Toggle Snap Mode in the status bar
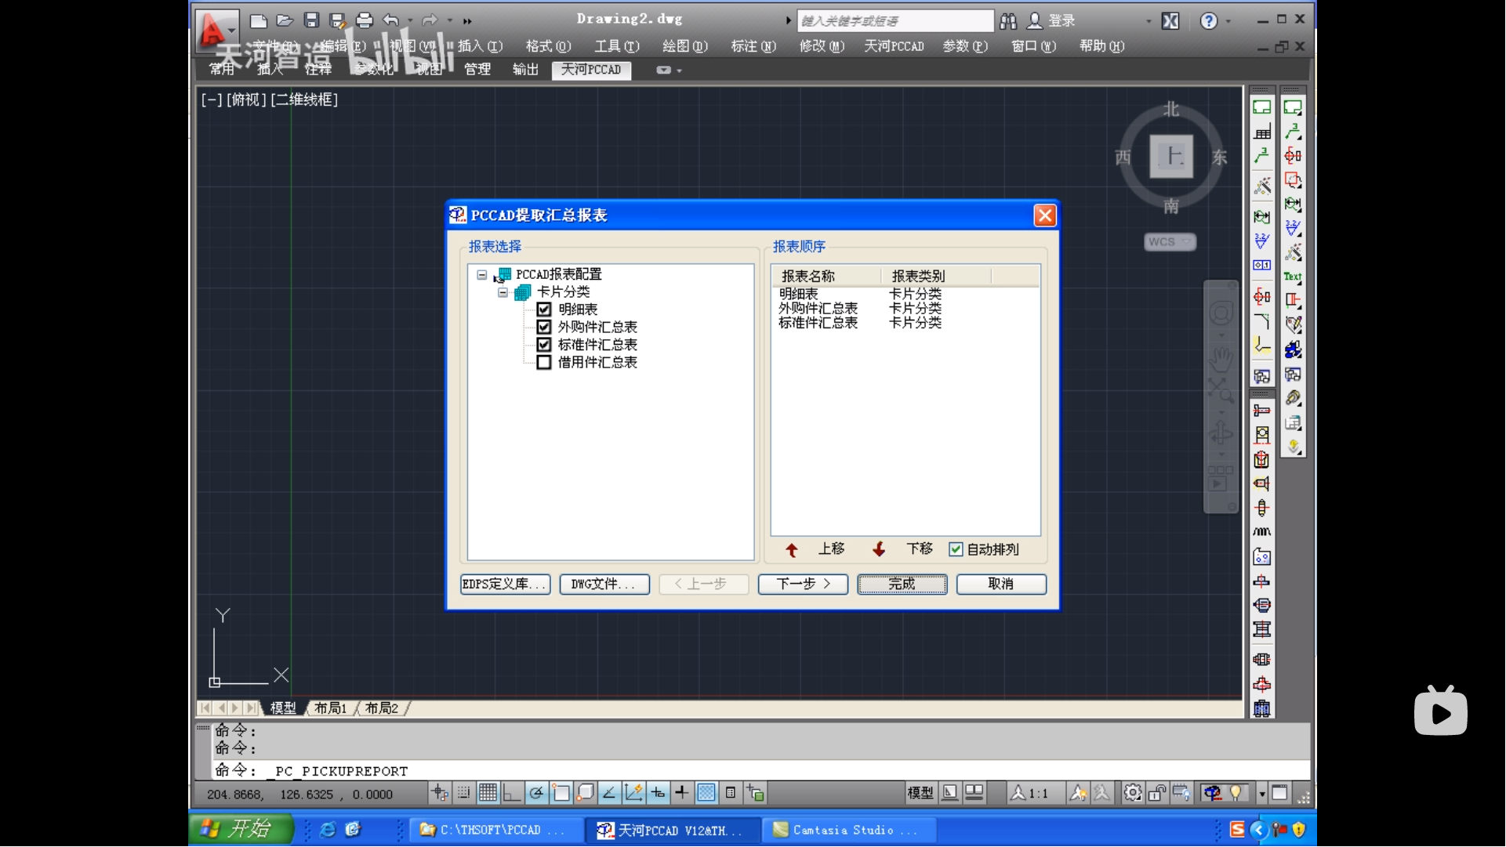 [463, 794]
